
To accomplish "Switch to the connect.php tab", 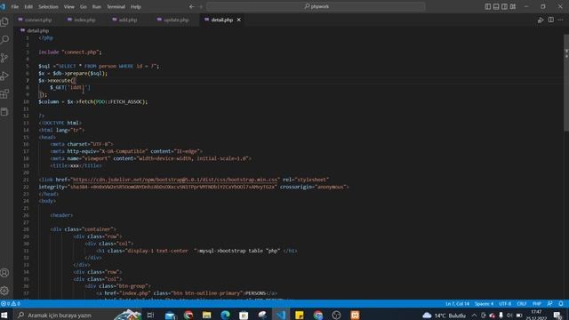I will (38, 20).
